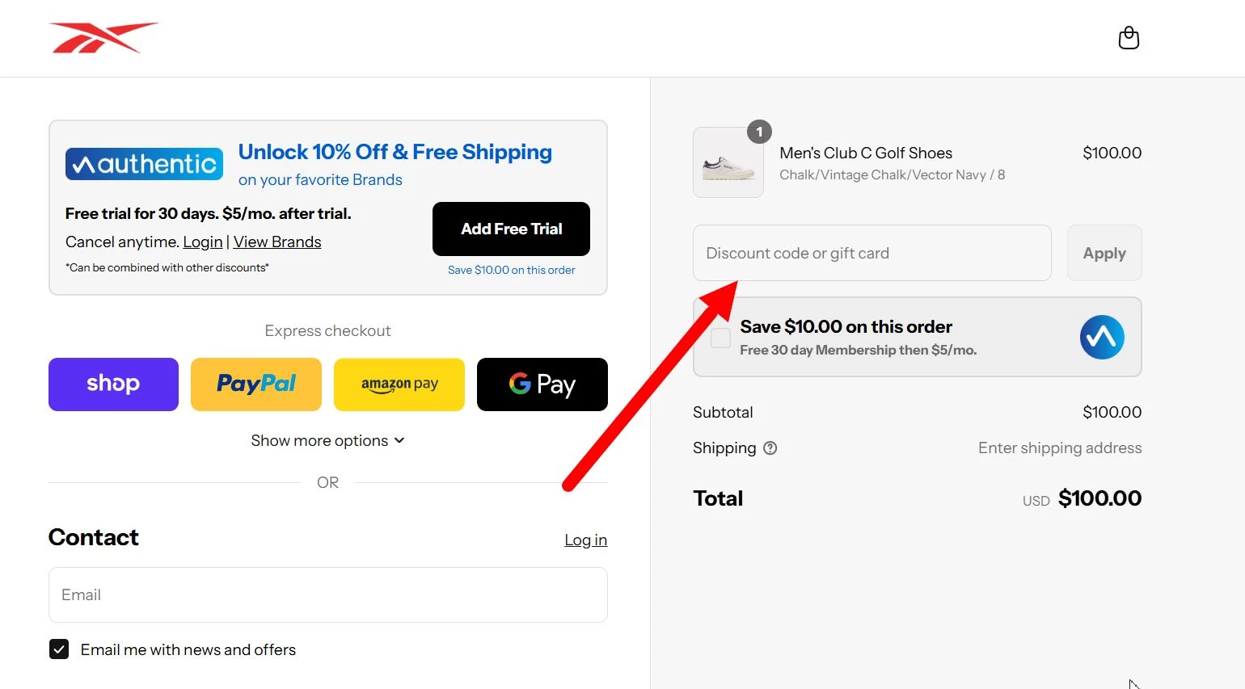
Task: Expand Show more options for express checkout
Action: click(327, 440)
